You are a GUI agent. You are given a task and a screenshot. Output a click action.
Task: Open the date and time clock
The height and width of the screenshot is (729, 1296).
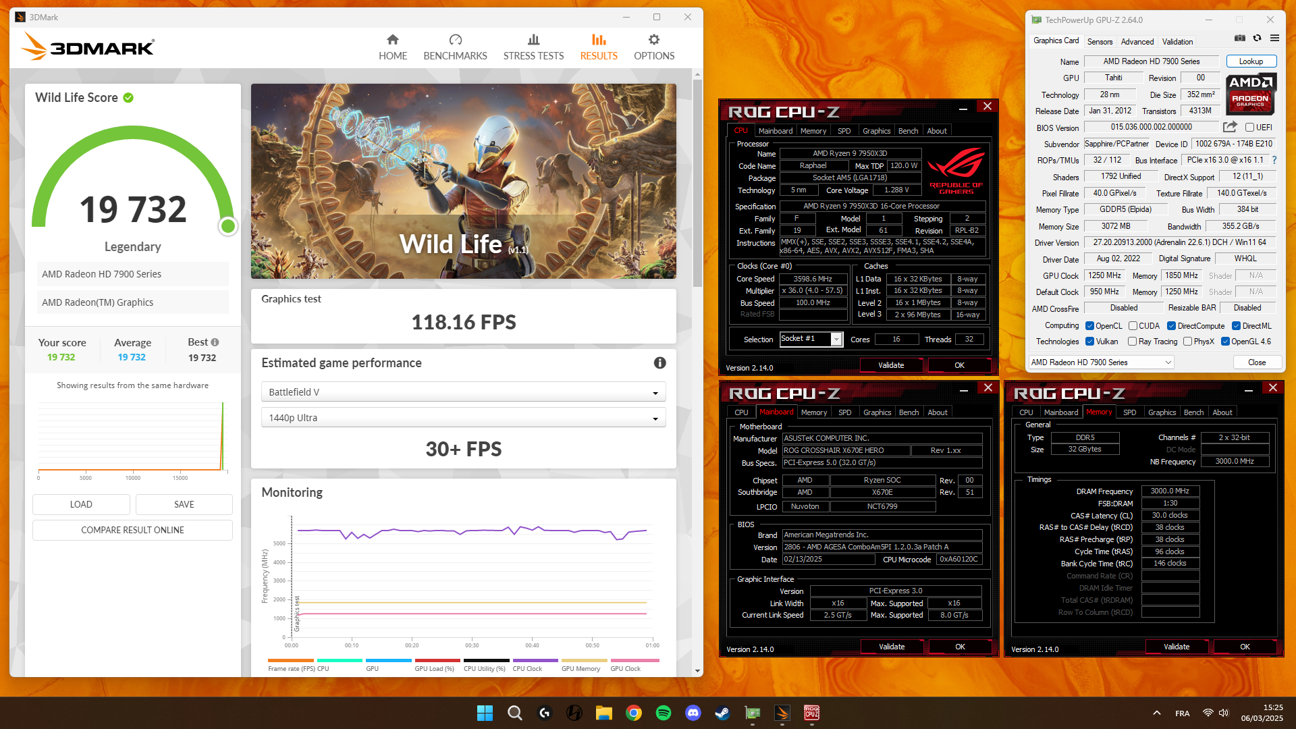[x=1262, y=713]
